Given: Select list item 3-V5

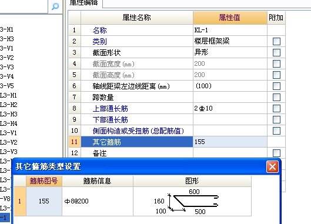Looking at the screenshot, I should click(x=7, y=86).
